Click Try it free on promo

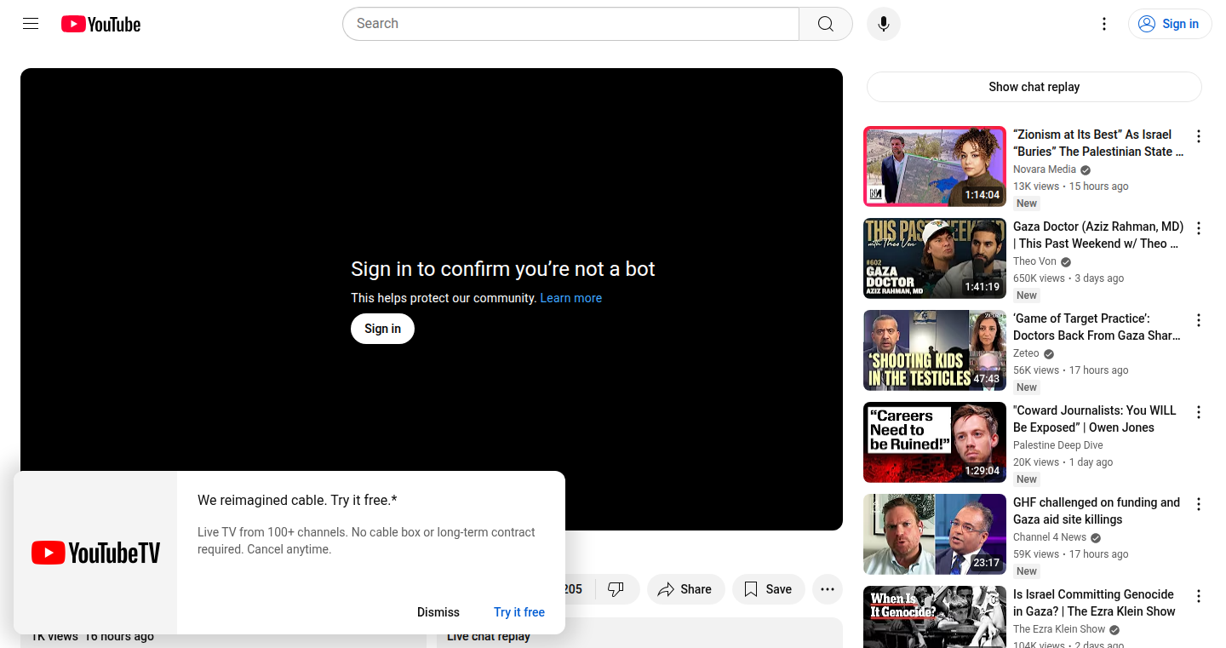tap(519, 612)
